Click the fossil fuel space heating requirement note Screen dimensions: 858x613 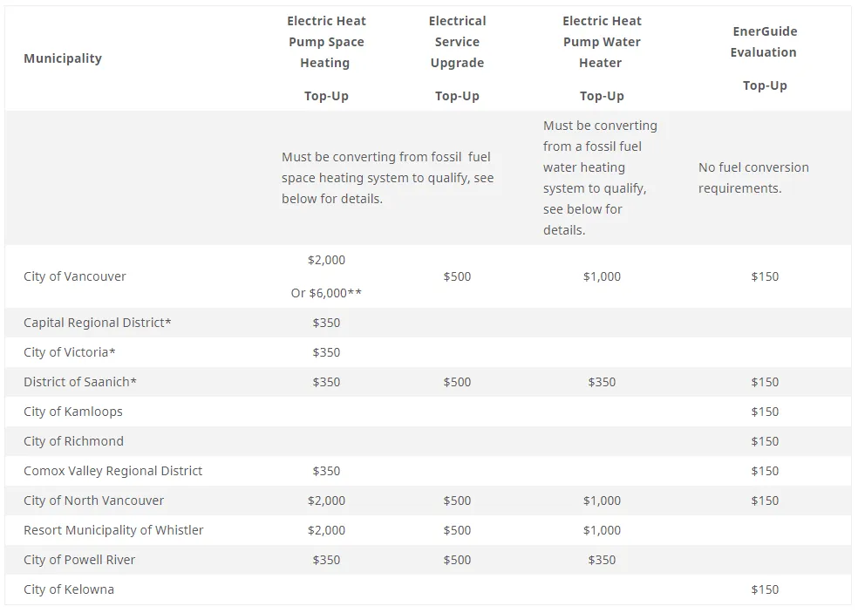387,178
